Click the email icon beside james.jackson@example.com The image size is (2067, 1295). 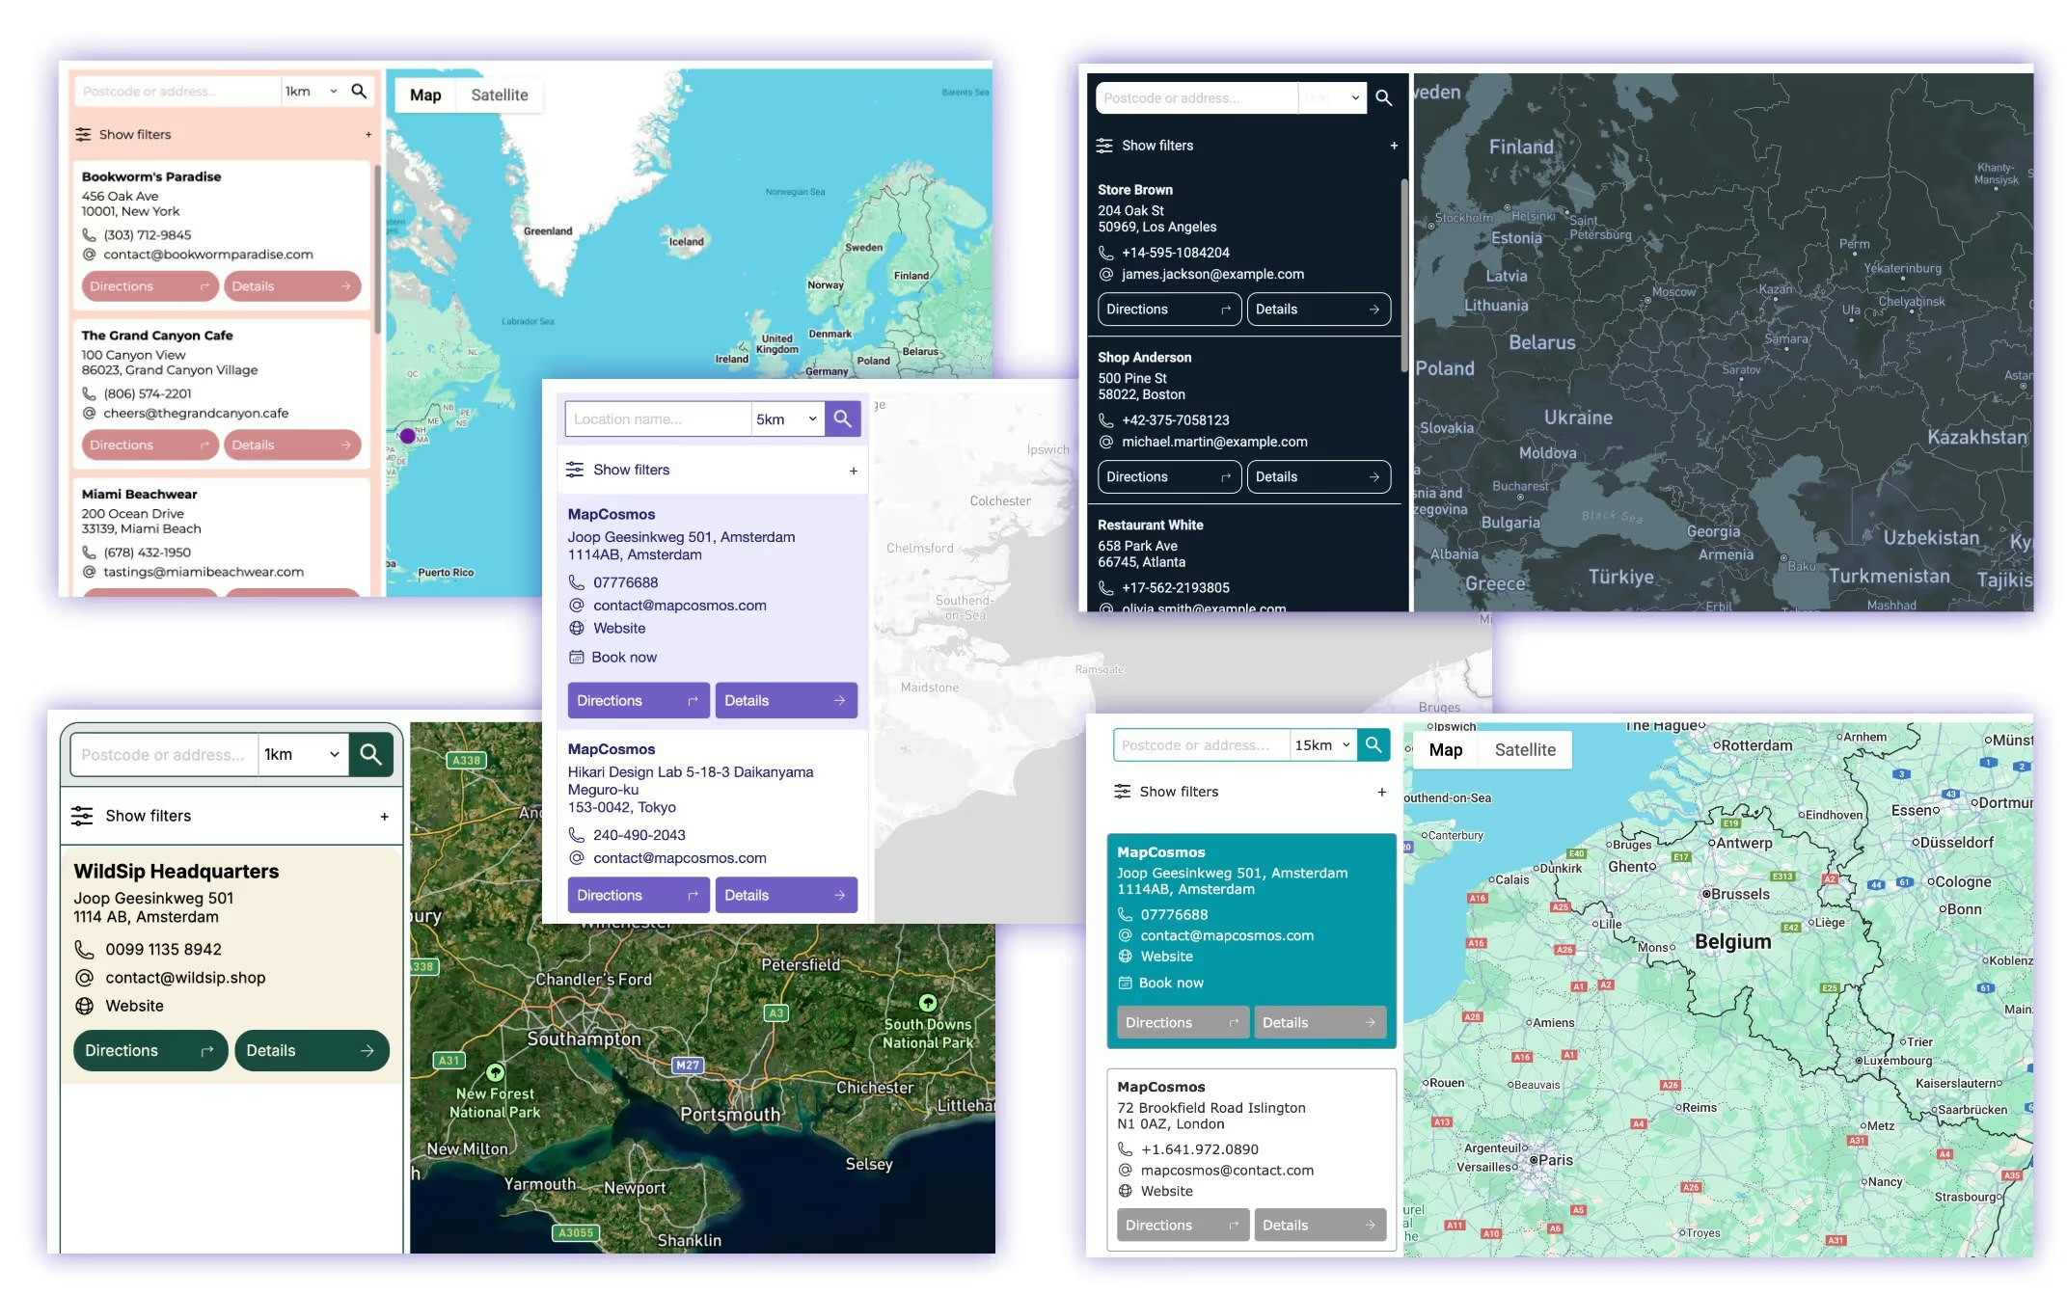pos(1105,274)
